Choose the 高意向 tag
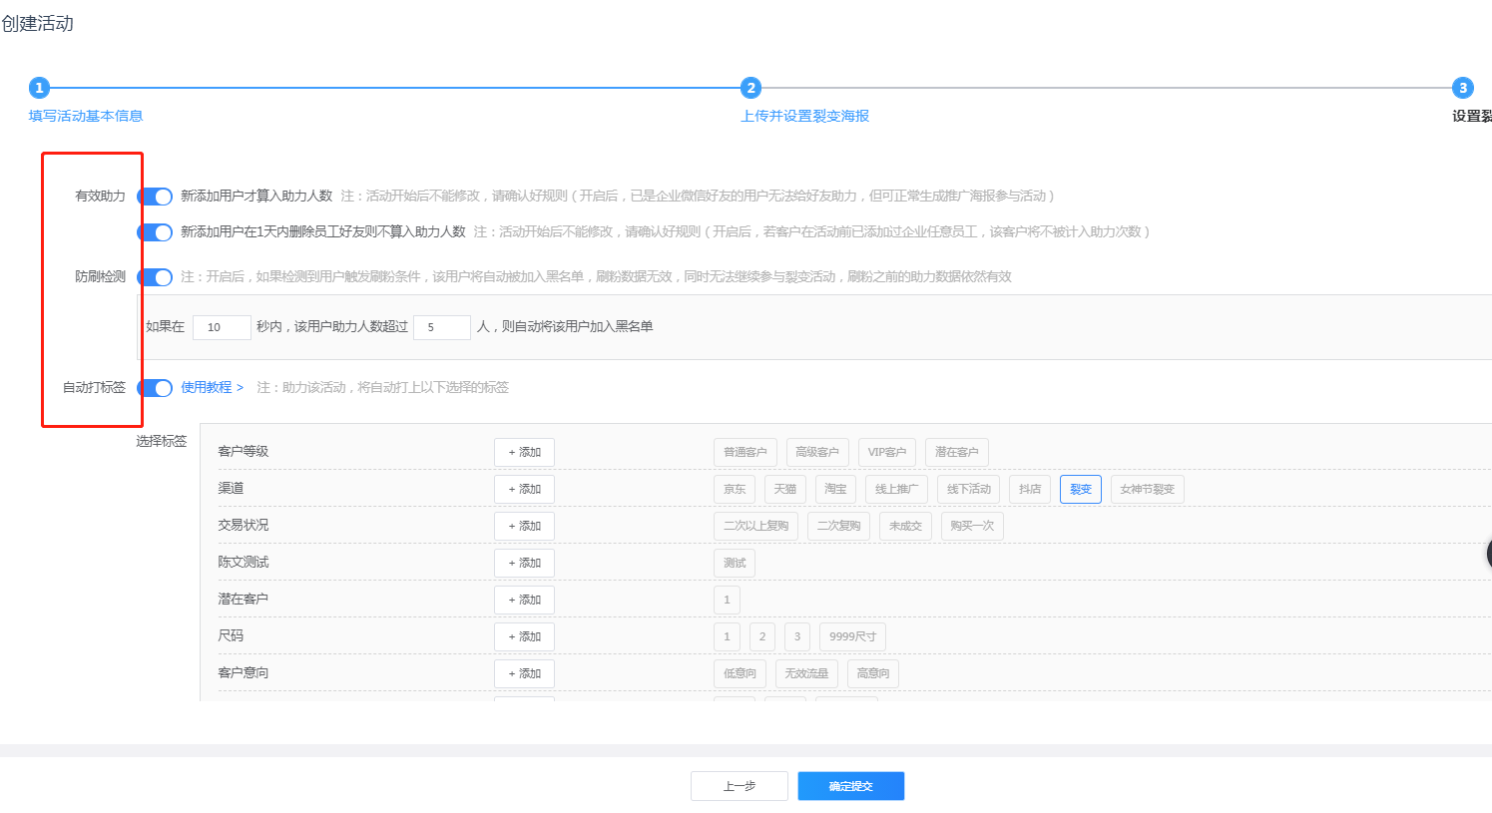The width and height of the screenshot is (1492, 813). tap(872, 674)
